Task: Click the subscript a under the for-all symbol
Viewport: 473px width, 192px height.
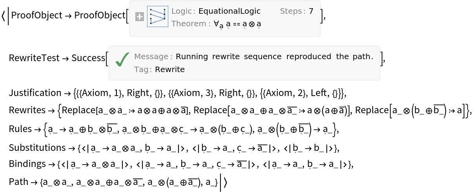Action: point(221,26)
